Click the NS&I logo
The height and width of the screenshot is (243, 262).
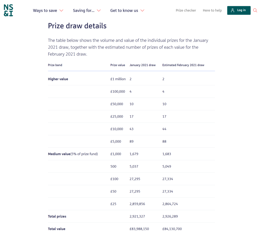[x=8, y=10]
